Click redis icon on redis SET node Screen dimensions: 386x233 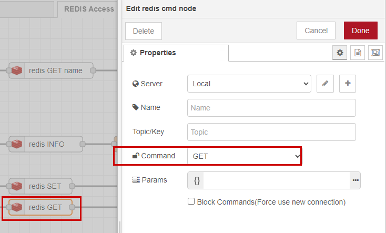(17, 186)
